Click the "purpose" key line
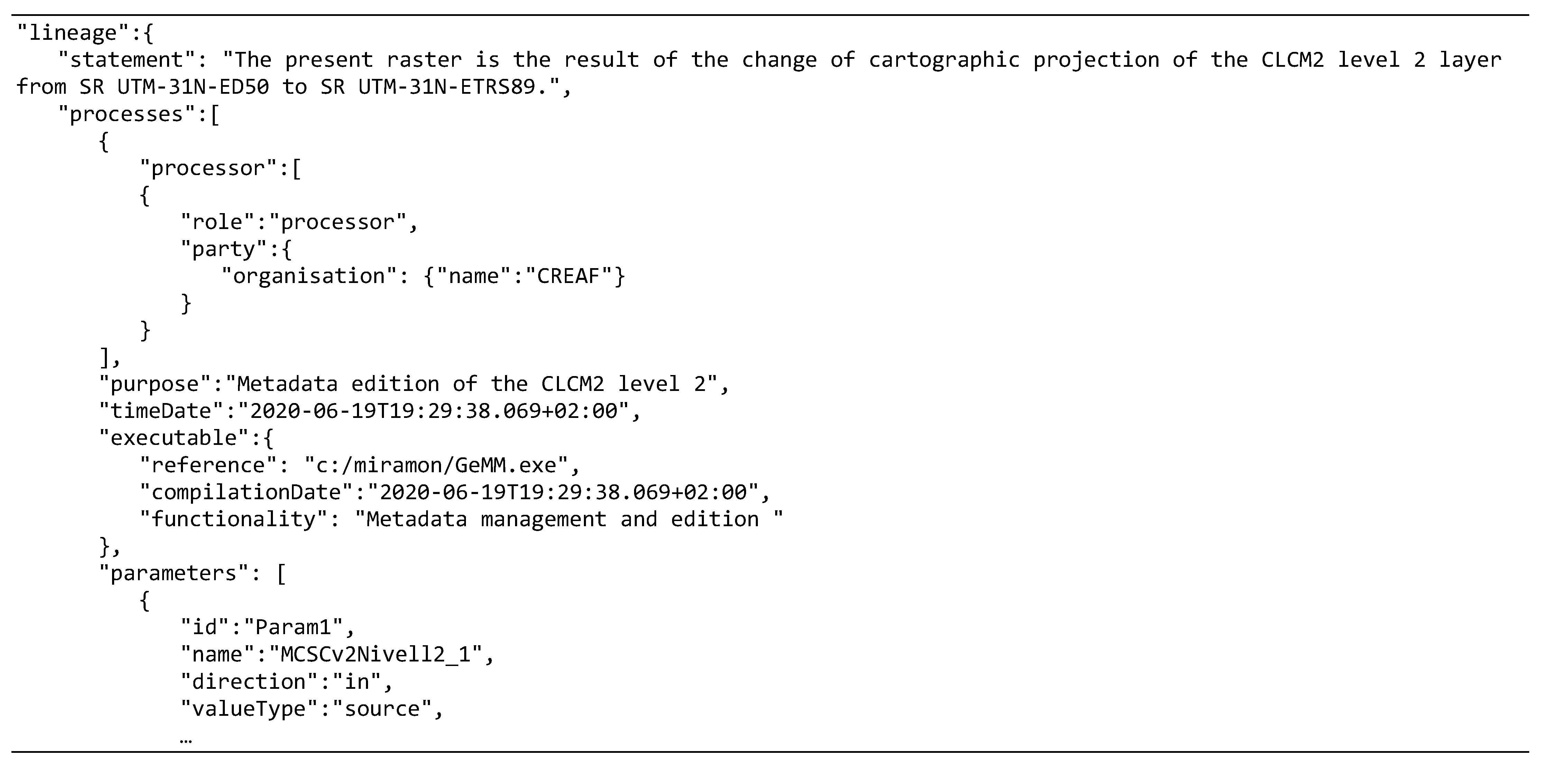 click(x=414, y=384)
